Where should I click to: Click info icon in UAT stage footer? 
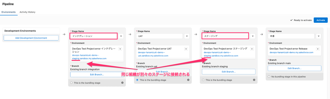point(188,80)
